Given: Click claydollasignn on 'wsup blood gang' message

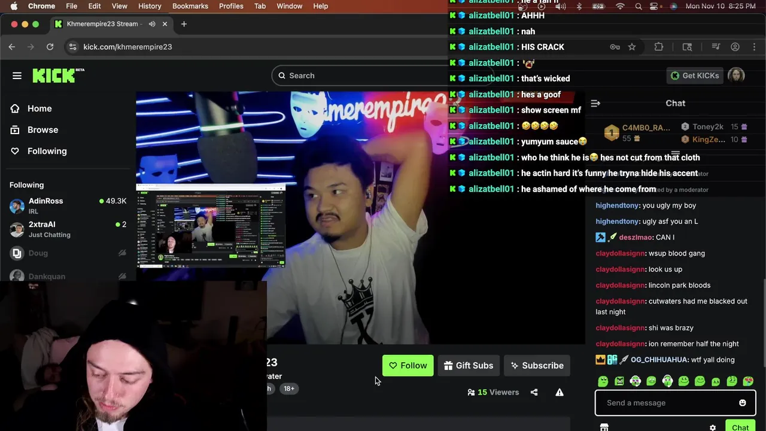Looking at the screenshot, I should 621,253.
